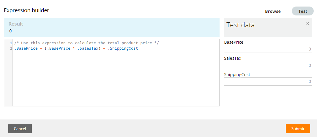Cancel the expression builder dialog

(x=20, y=128)
